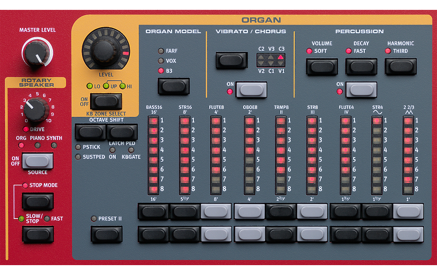This screenshot has height=275, width=437.
Task: Click the HI zone LED indicator
Action: click(x=122, y=86)
